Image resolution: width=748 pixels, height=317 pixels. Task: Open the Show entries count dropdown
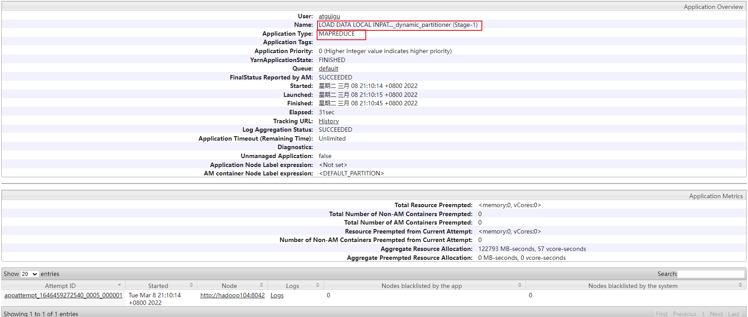pyautogui.click(x=29, y=274)
